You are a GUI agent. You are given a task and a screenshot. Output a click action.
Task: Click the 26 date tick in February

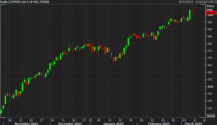173,120
